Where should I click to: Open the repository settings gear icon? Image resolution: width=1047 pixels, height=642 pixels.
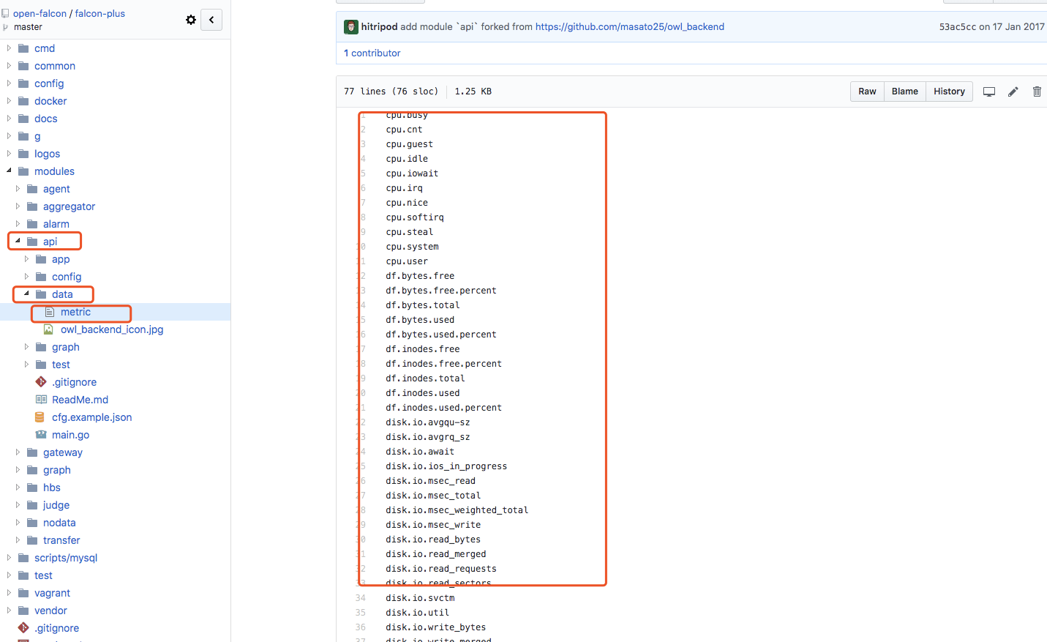pyautogui.click(x=191, y=20)
